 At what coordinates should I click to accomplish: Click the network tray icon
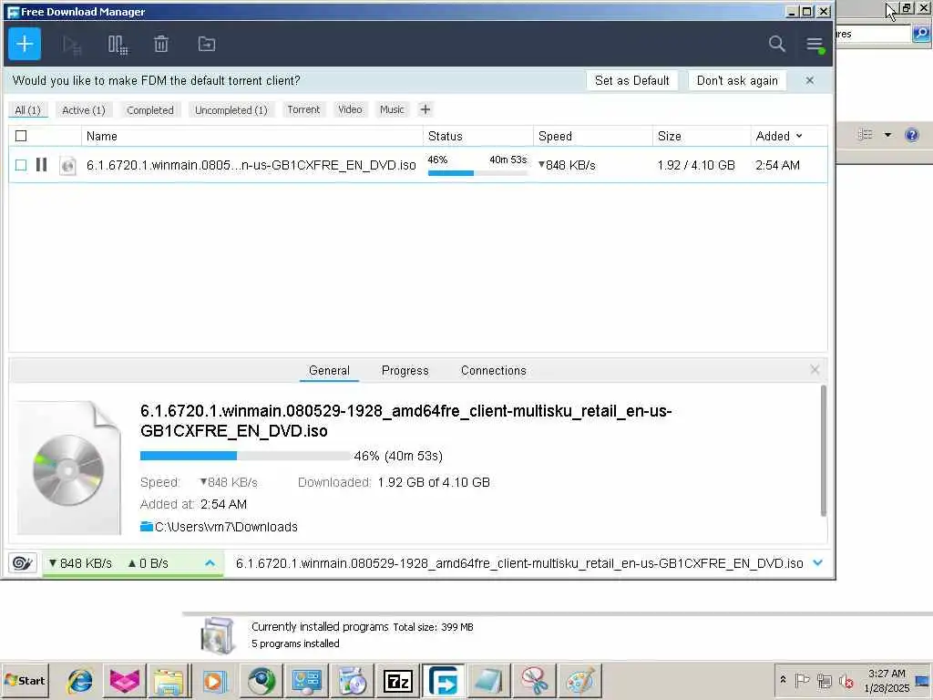tap(824, 680)
